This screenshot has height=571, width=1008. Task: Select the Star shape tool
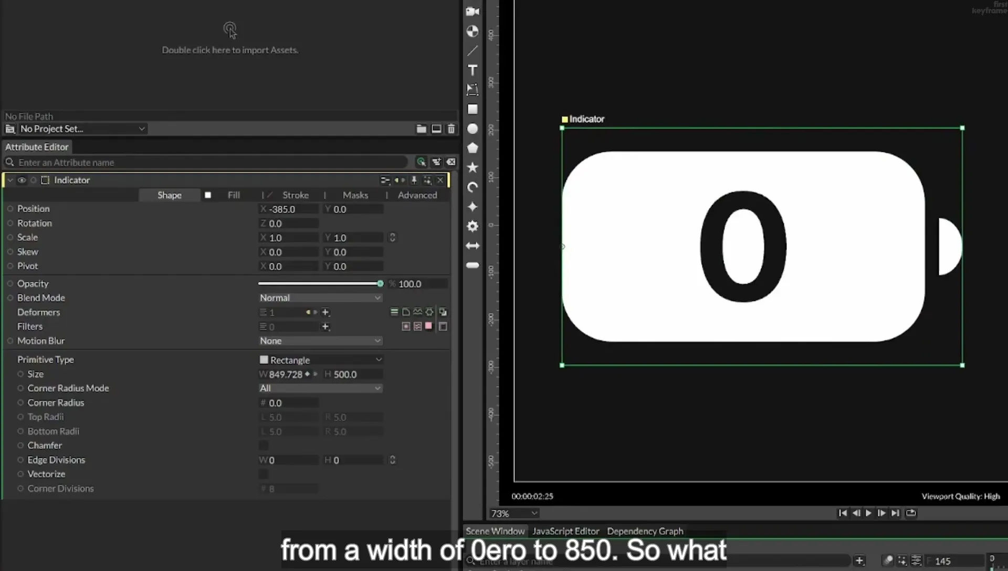point(472,167)
